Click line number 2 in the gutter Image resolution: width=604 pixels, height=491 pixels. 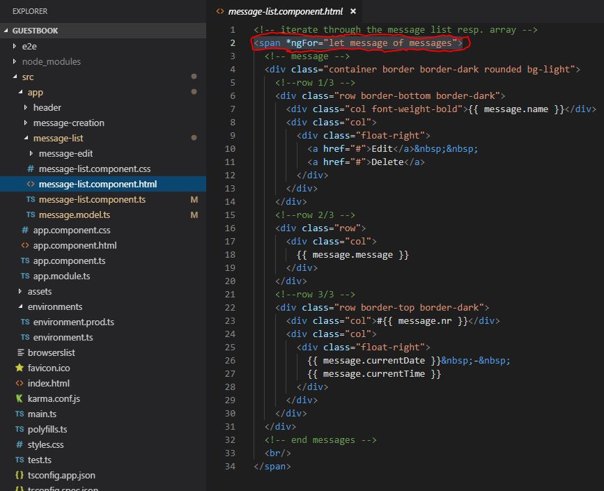(x=233, y=43)
